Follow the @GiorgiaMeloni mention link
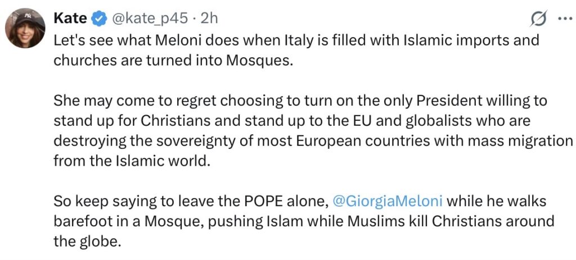Screen dimensions: 576x260 tap(388, 200)
